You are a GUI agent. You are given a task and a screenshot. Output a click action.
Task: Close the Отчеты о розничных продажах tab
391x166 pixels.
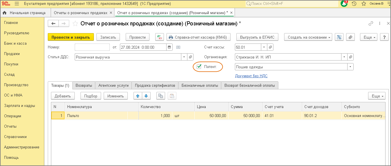(x=111, y=13)
